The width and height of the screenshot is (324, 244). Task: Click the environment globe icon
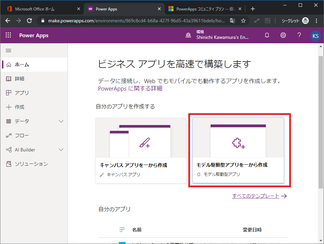pos(188,35)
